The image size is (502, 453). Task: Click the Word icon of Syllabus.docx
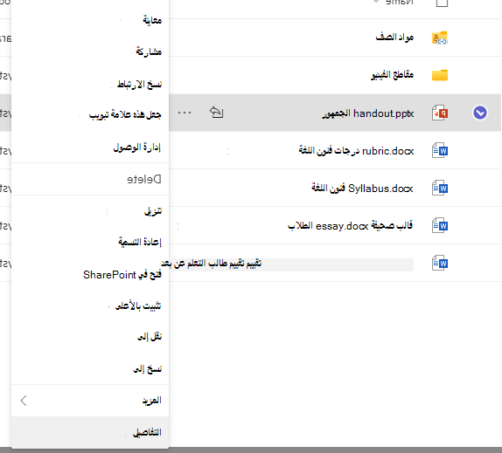(440, 189)
